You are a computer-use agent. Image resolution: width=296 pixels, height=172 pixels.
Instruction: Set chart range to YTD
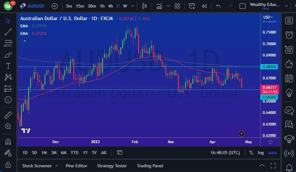coord(74,153)
